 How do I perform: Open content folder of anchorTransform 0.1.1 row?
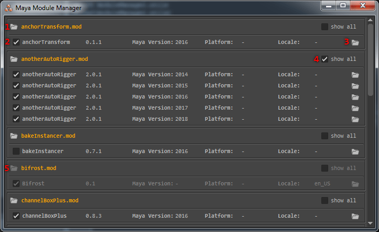coord(355,42)
